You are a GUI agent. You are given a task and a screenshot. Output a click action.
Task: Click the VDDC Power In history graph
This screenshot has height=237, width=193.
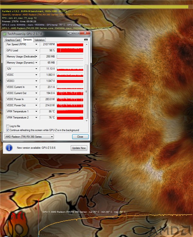[x=70, y=99]
